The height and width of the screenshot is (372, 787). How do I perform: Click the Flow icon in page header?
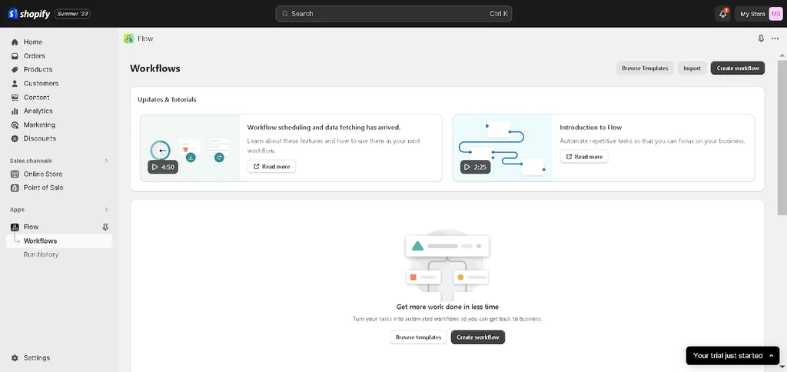pyautogui.click(x=128, y=38)
